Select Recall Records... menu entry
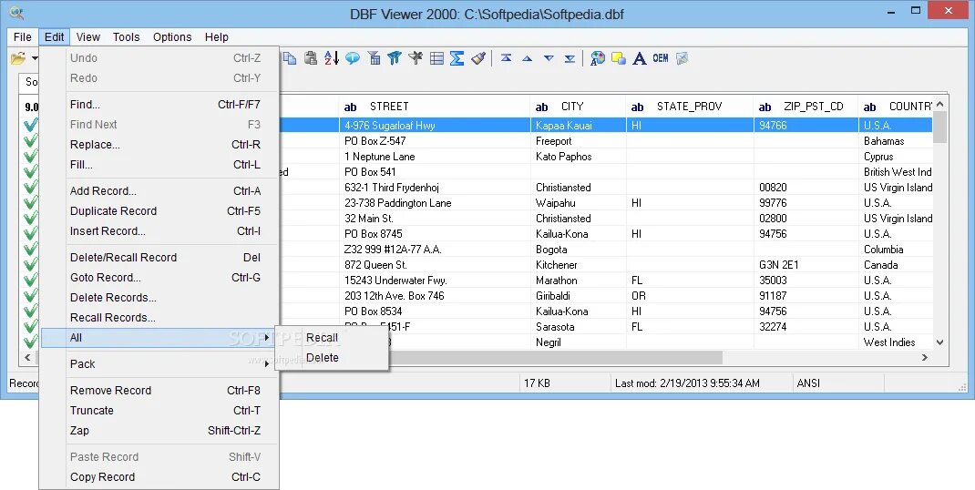 159,318
